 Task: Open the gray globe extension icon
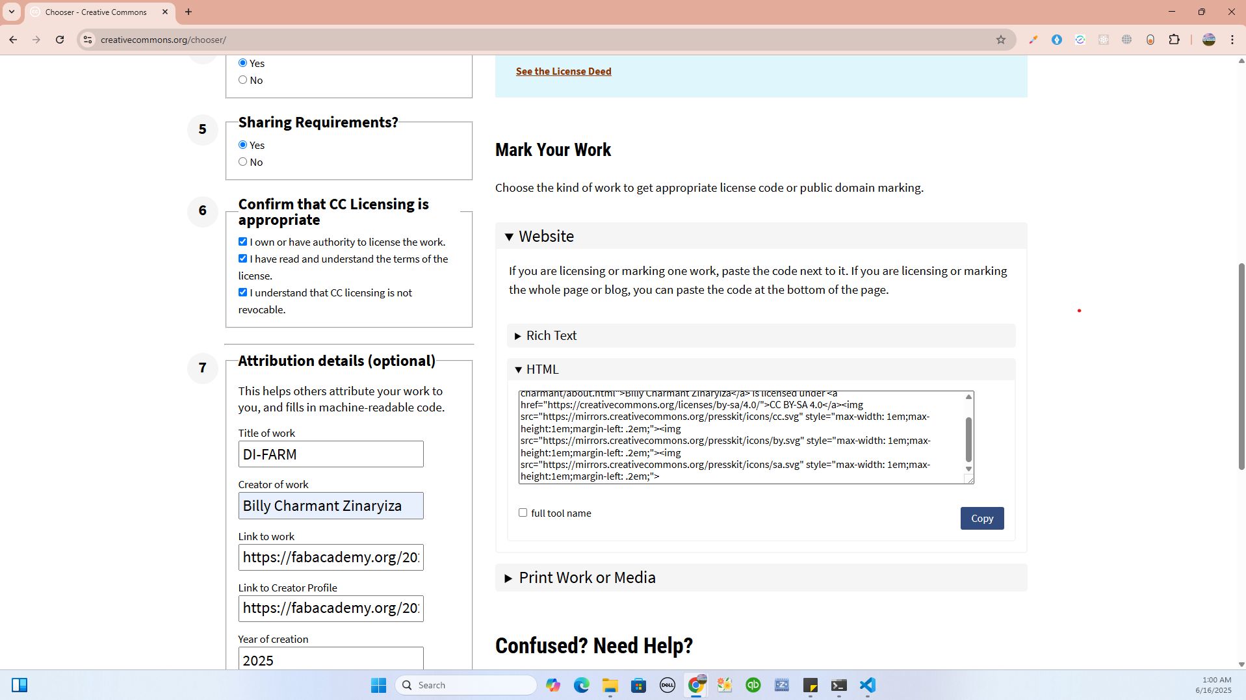point(1127,40)
